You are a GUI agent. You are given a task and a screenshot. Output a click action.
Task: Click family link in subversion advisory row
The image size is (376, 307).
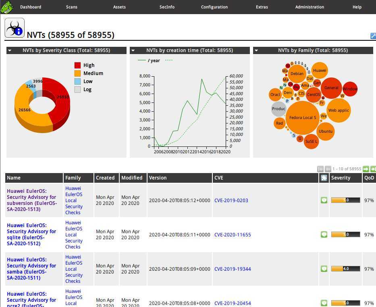(74, 200)
